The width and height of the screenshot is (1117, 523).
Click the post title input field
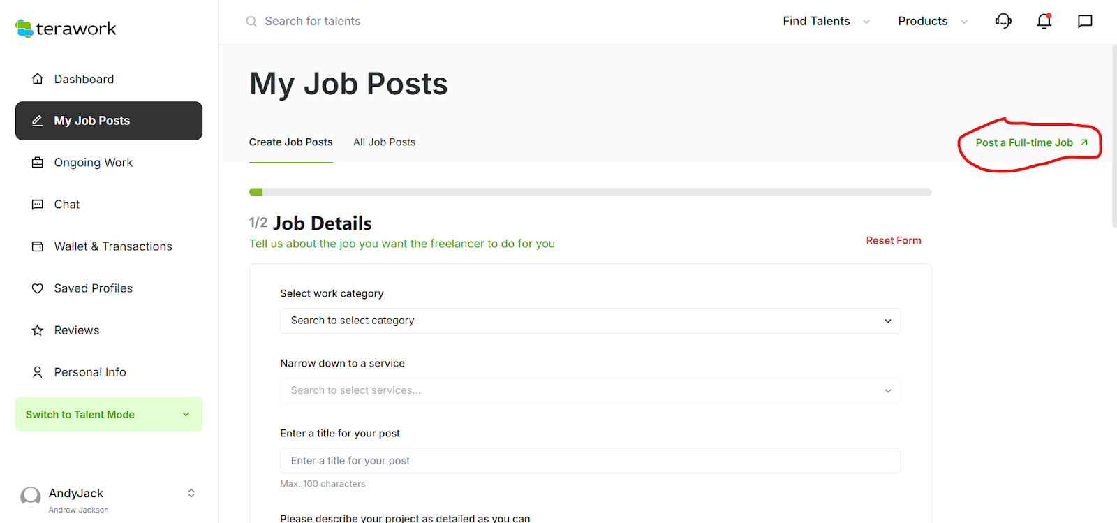590,461
